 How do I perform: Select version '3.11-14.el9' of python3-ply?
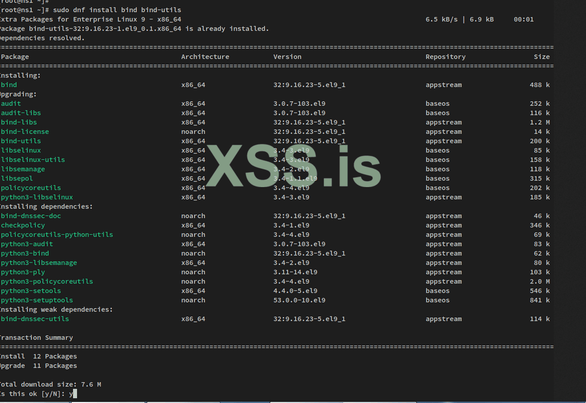(x=295, y=272)
